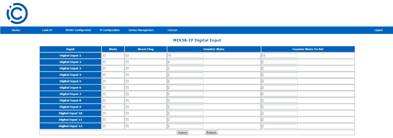The image size is (393, 138).
Task: Open the Contact page
Action: tap(172, 30)
